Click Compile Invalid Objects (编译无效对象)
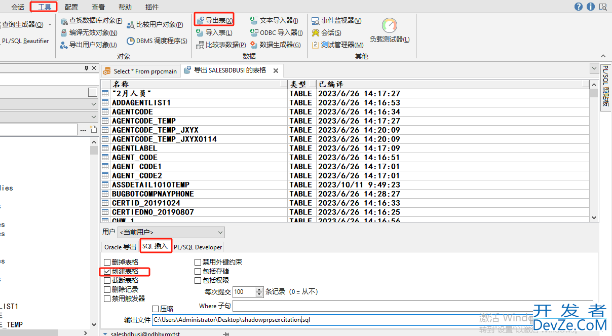612x336 pixels. click(89, 32)
